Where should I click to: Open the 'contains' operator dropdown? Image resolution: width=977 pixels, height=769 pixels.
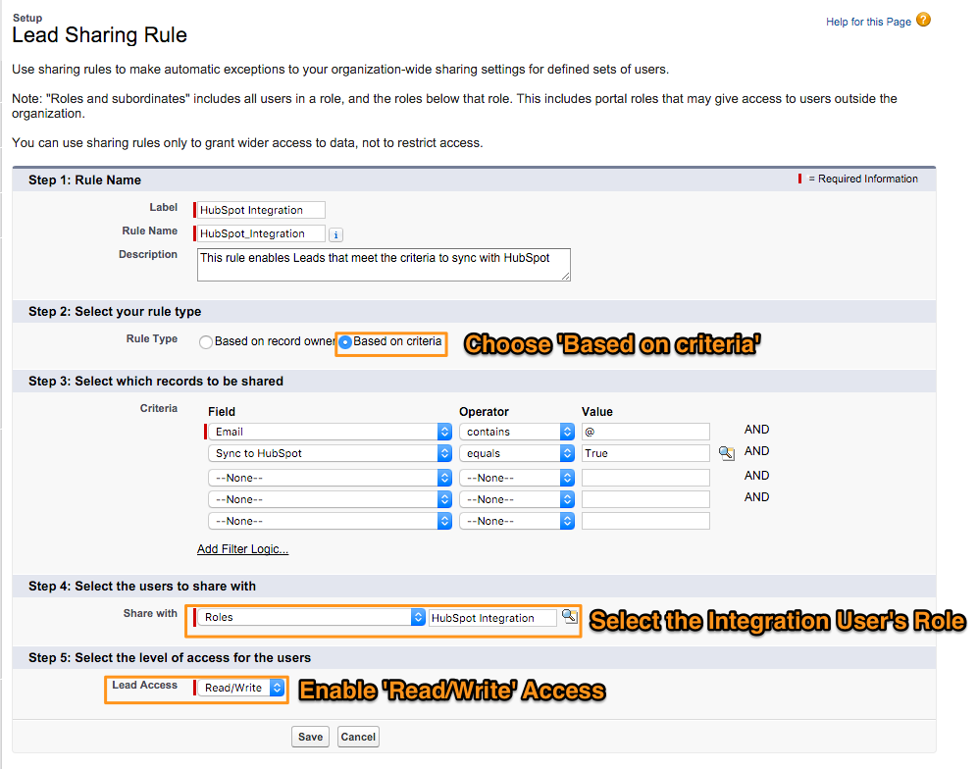click(517, 432)
